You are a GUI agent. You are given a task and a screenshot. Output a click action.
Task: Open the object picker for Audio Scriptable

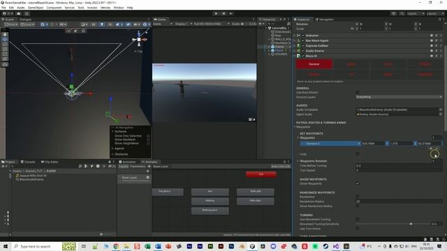click(441, 109)
